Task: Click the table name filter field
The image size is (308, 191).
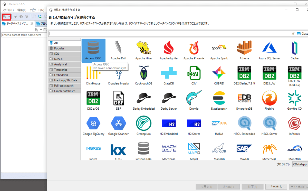Action: [x=24, y=35]
